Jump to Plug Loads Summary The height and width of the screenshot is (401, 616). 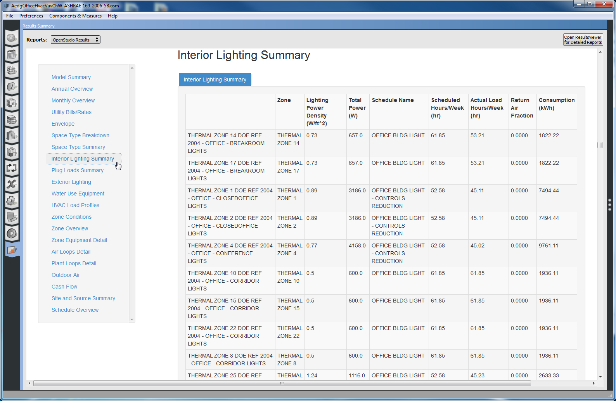click(x=78, y=170)
